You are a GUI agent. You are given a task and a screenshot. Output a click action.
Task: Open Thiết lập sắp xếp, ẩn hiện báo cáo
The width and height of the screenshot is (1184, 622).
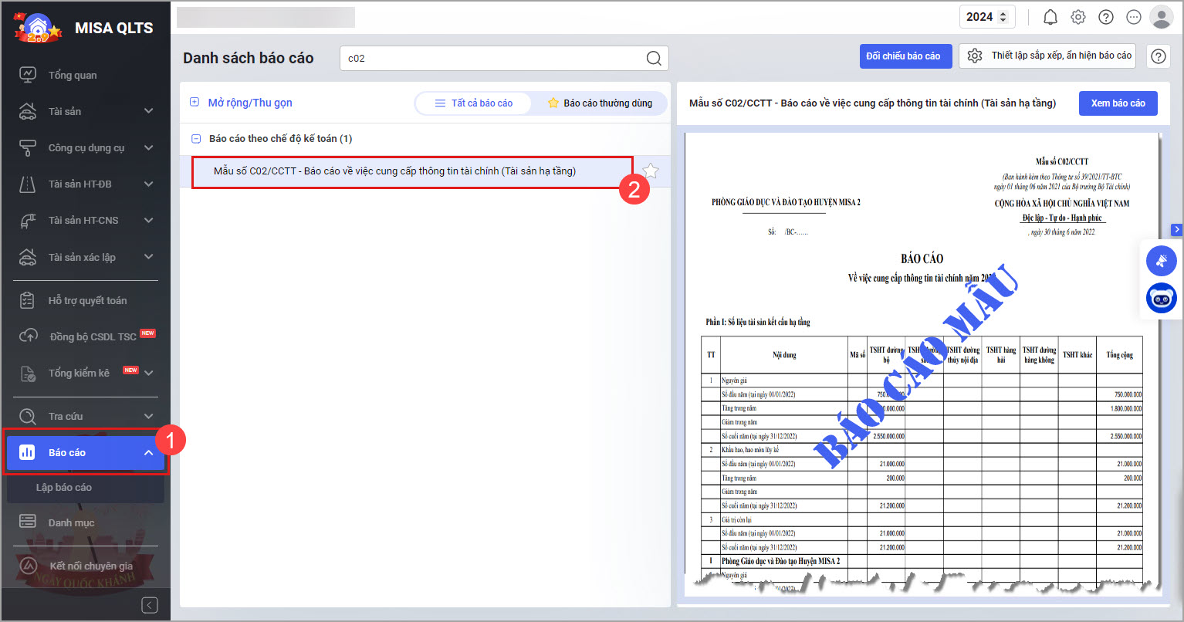[1047, 56]
